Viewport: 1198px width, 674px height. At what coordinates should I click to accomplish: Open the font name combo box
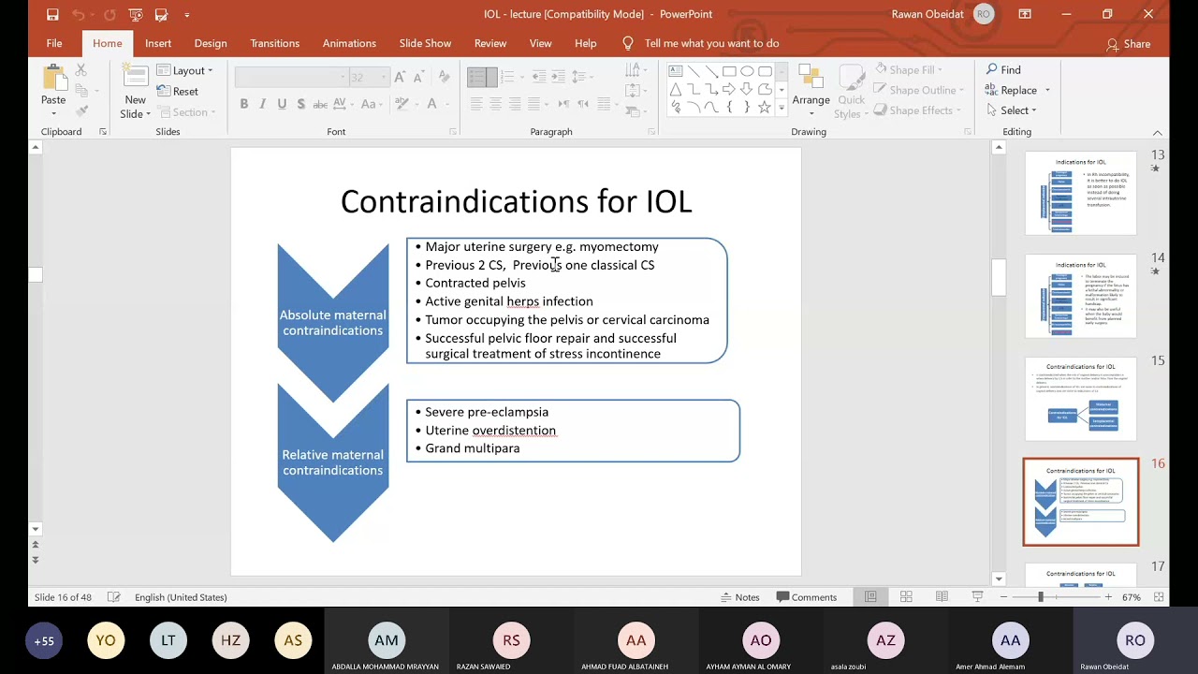(x=290, y=77)
